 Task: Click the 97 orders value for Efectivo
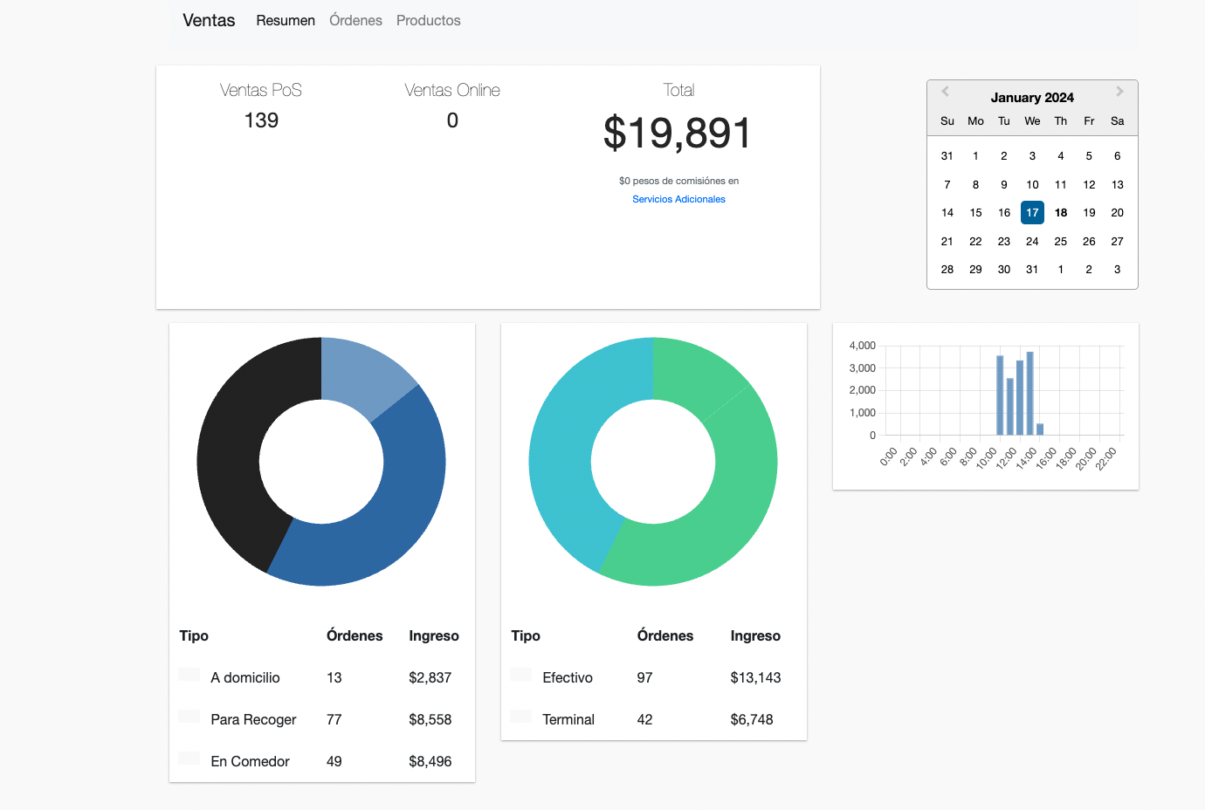point(645,677)
